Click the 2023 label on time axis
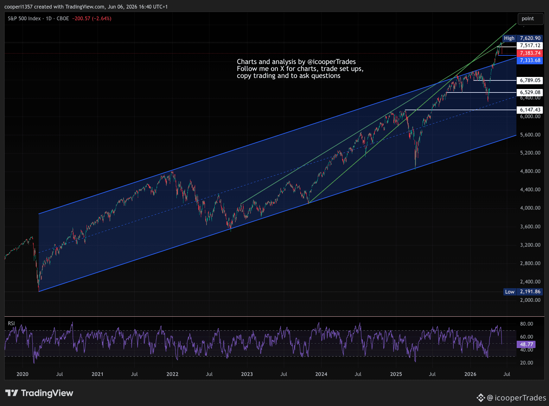Viewport: 549px width, 406px height. click(247, 374)
